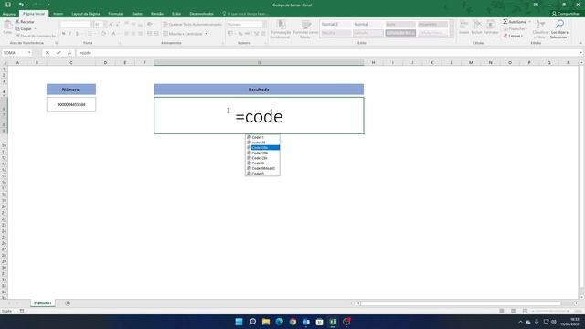Switch to the Fórmulas tab
Image resolution: width=585 pixels, height=329 pixels.
(x=116, y=14)
